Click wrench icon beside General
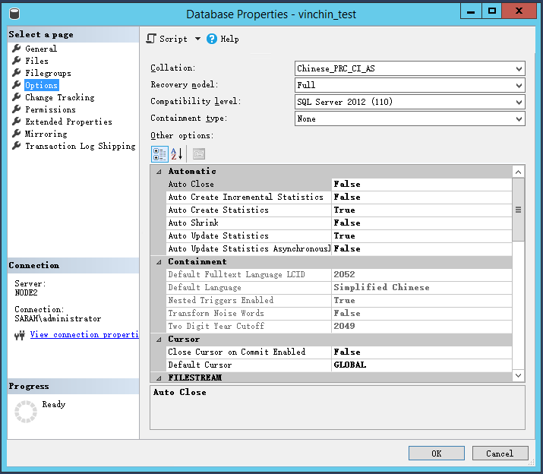The height and width of the screenshot is (474, 543). (16, 48)
